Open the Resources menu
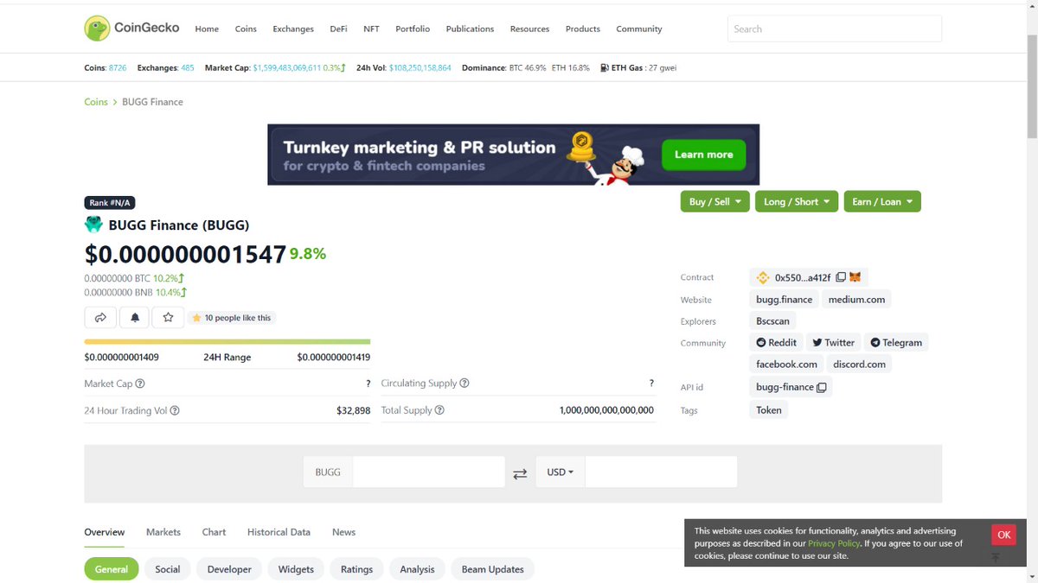This screenshot has width=1038, height=583. pos(529,29)
